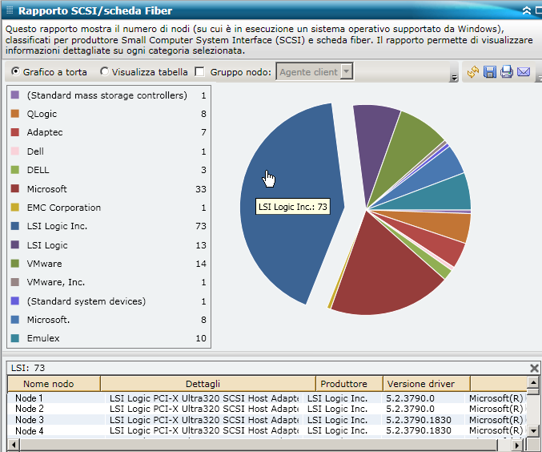The image size is (542, 452).
Task: Sort by the Nome nodo column header
Action: coord(54,384)
